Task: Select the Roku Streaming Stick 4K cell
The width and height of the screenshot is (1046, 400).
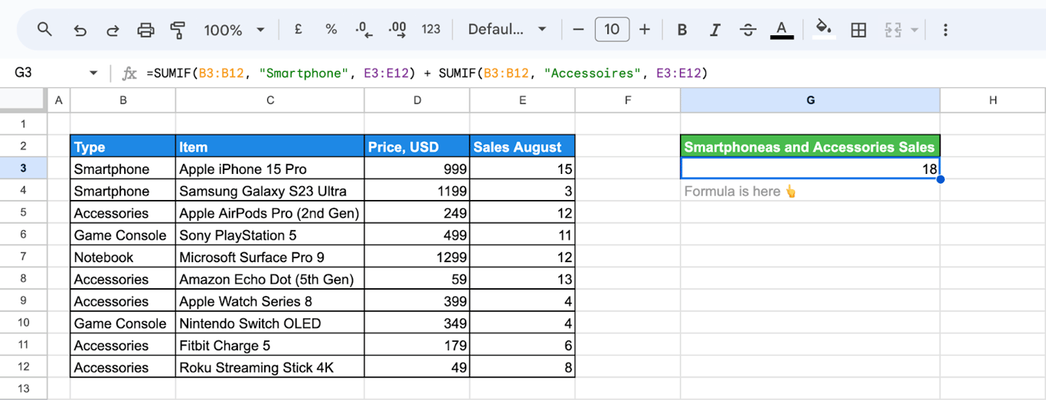Action: 270,367
